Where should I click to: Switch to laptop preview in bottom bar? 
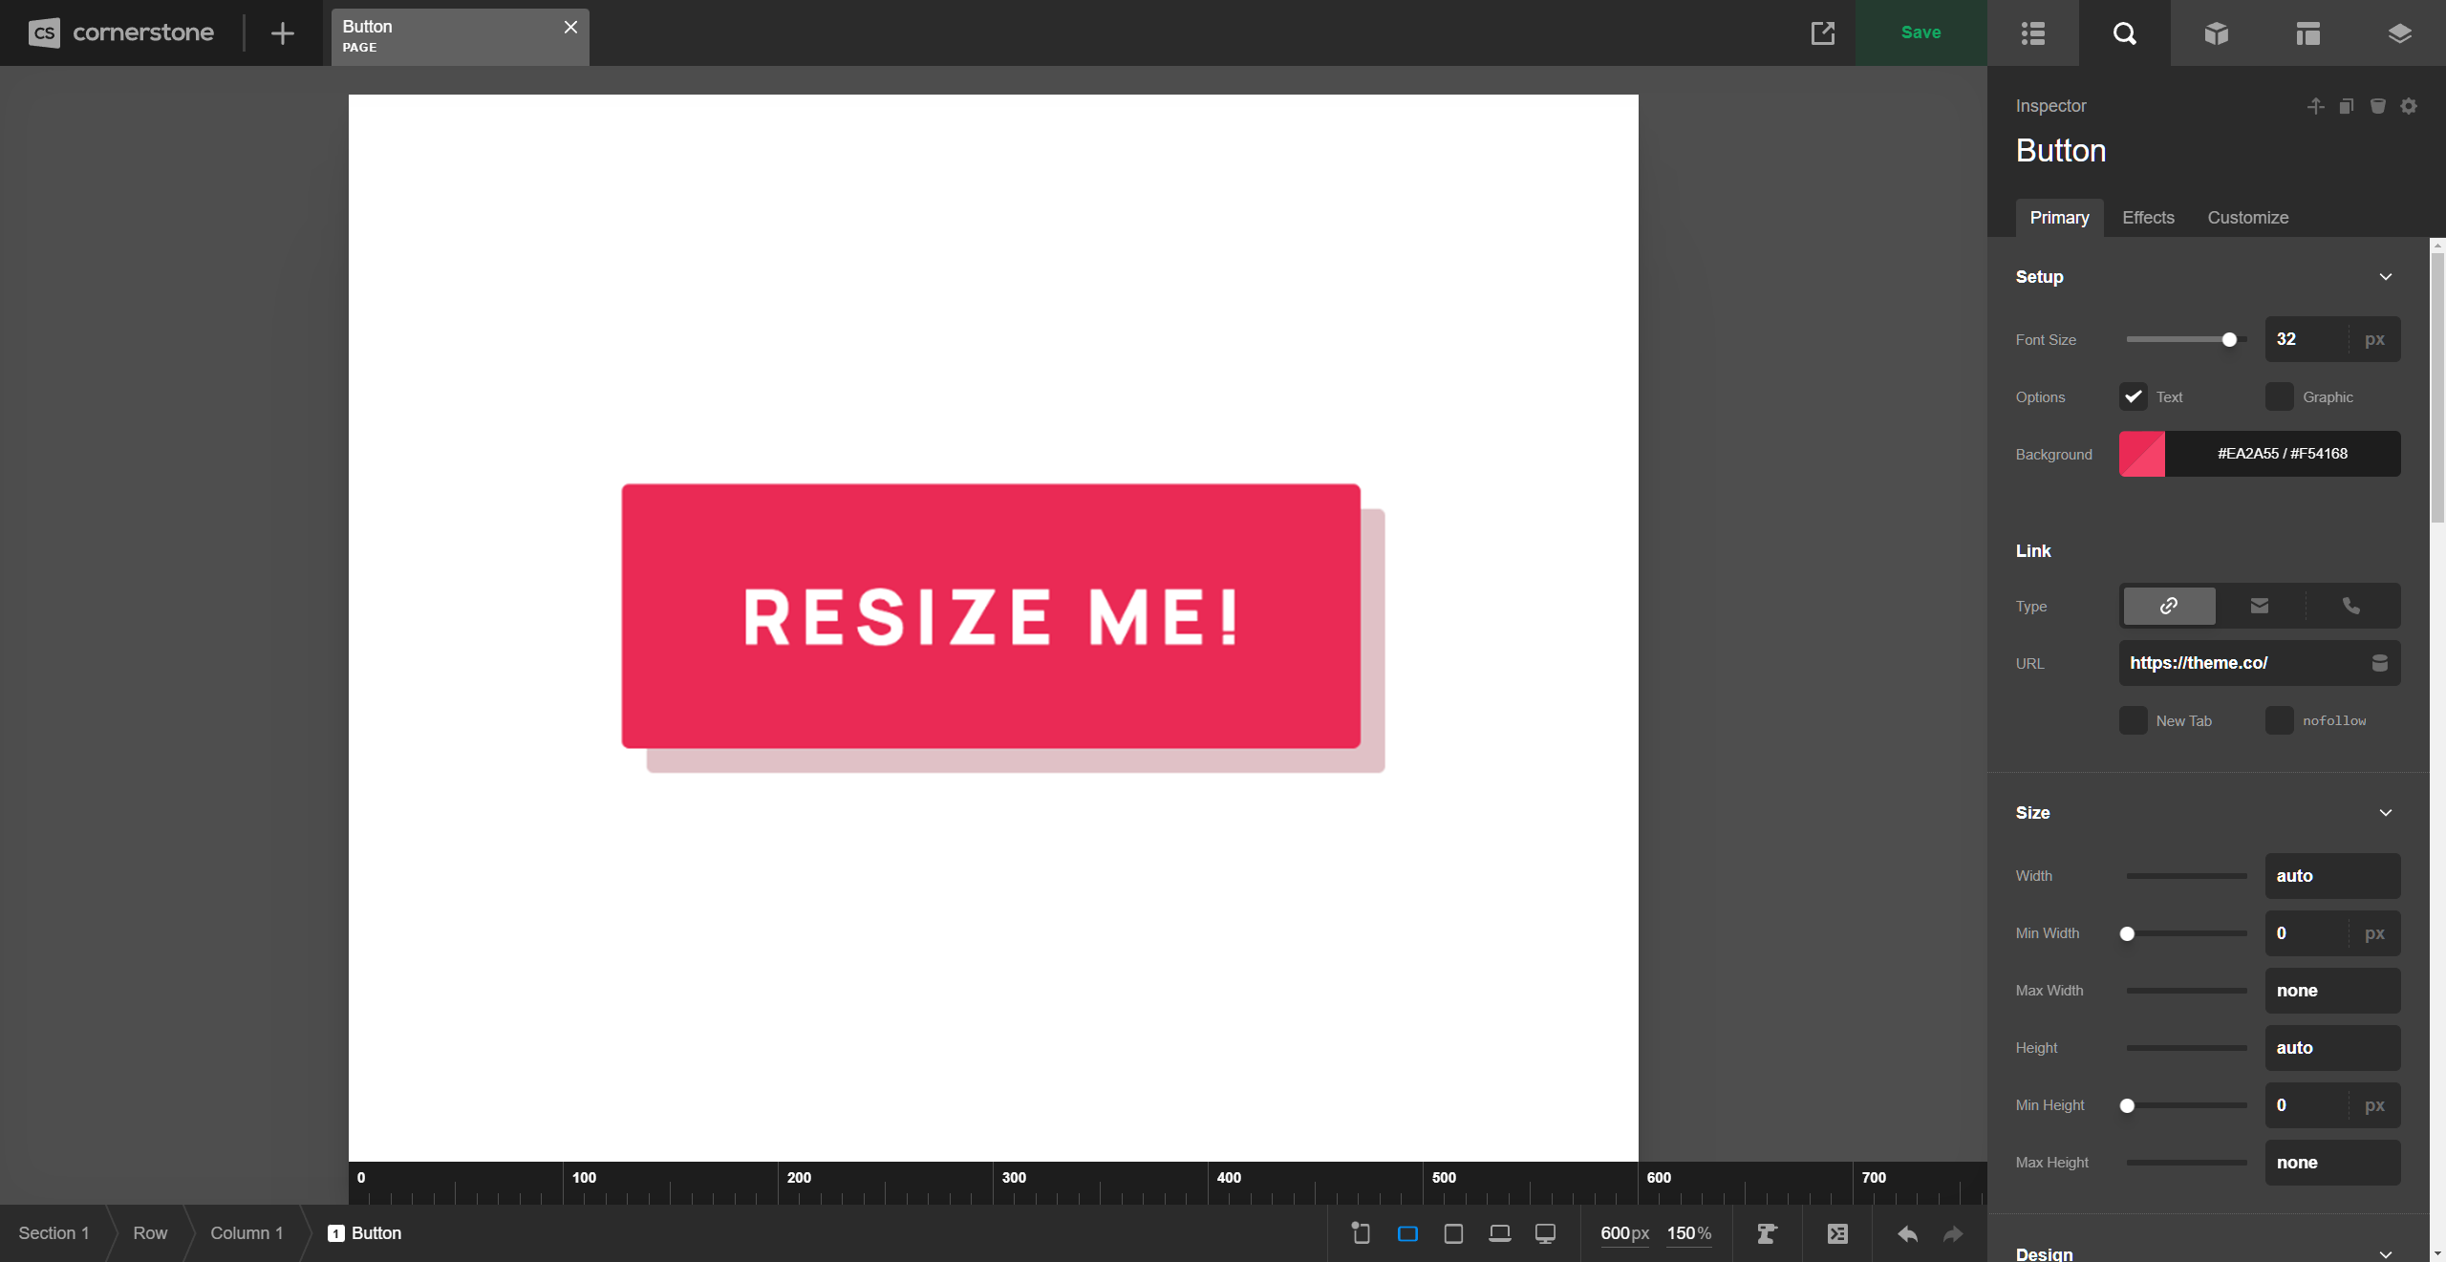(1498, 1233)
